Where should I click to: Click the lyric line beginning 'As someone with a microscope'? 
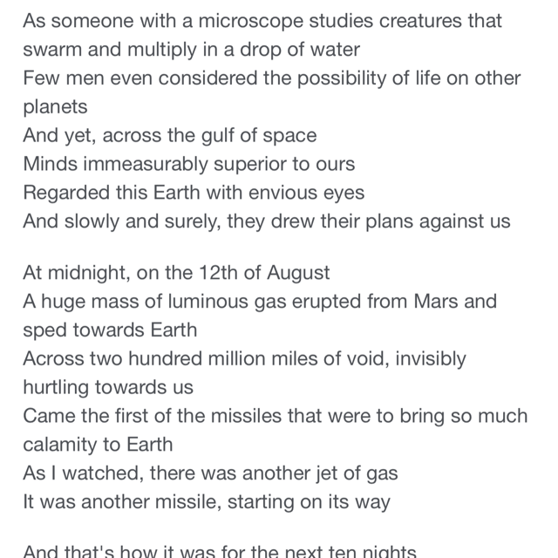coord(262,21)
